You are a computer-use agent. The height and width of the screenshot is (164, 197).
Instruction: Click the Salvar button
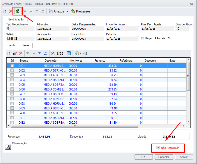(x=184, y=157)
